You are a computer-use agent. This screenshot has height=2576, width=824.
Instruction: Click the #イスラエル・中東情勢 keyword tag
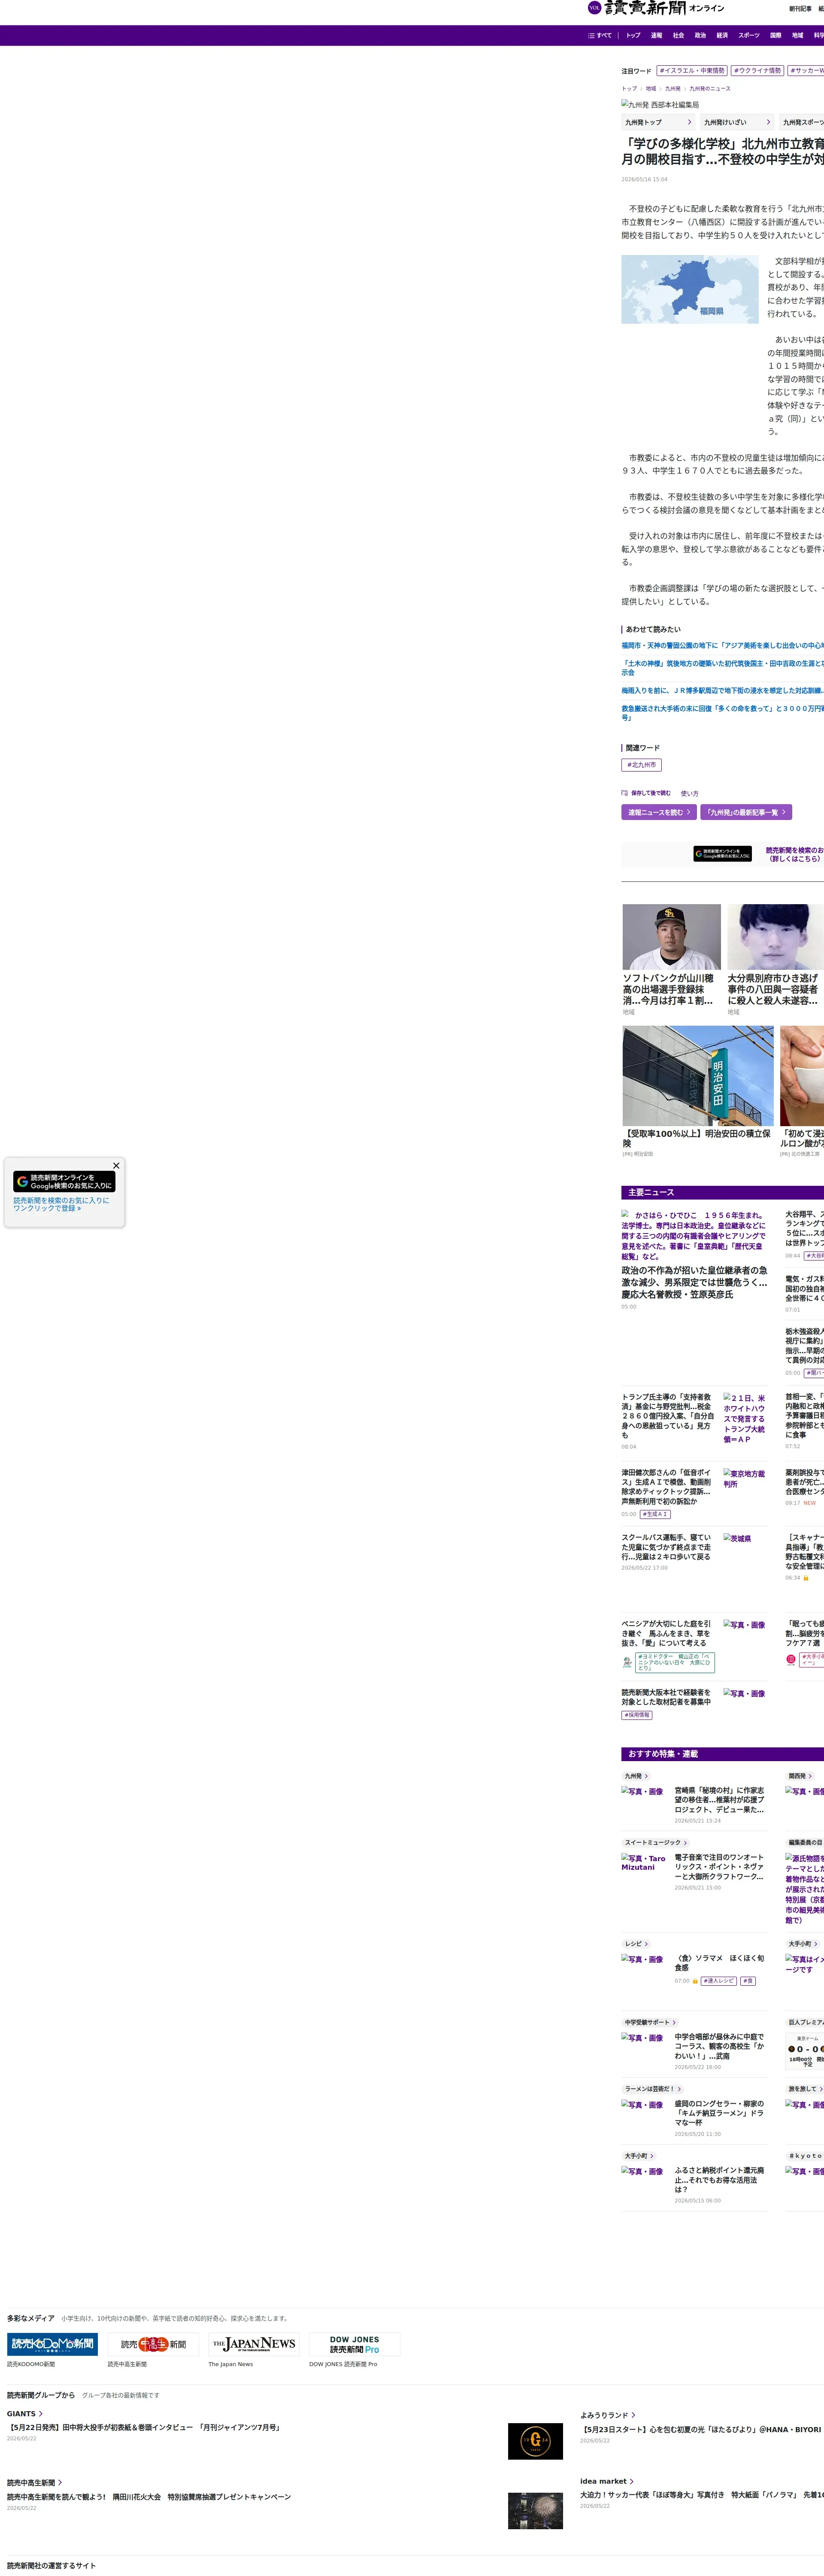point(692,71)
